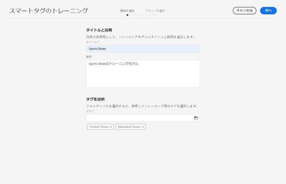Click the タグ field label

tap(89, 111)
